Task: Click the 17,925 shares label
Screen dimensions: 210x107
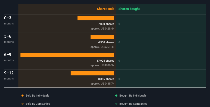Action: (105, 61)
